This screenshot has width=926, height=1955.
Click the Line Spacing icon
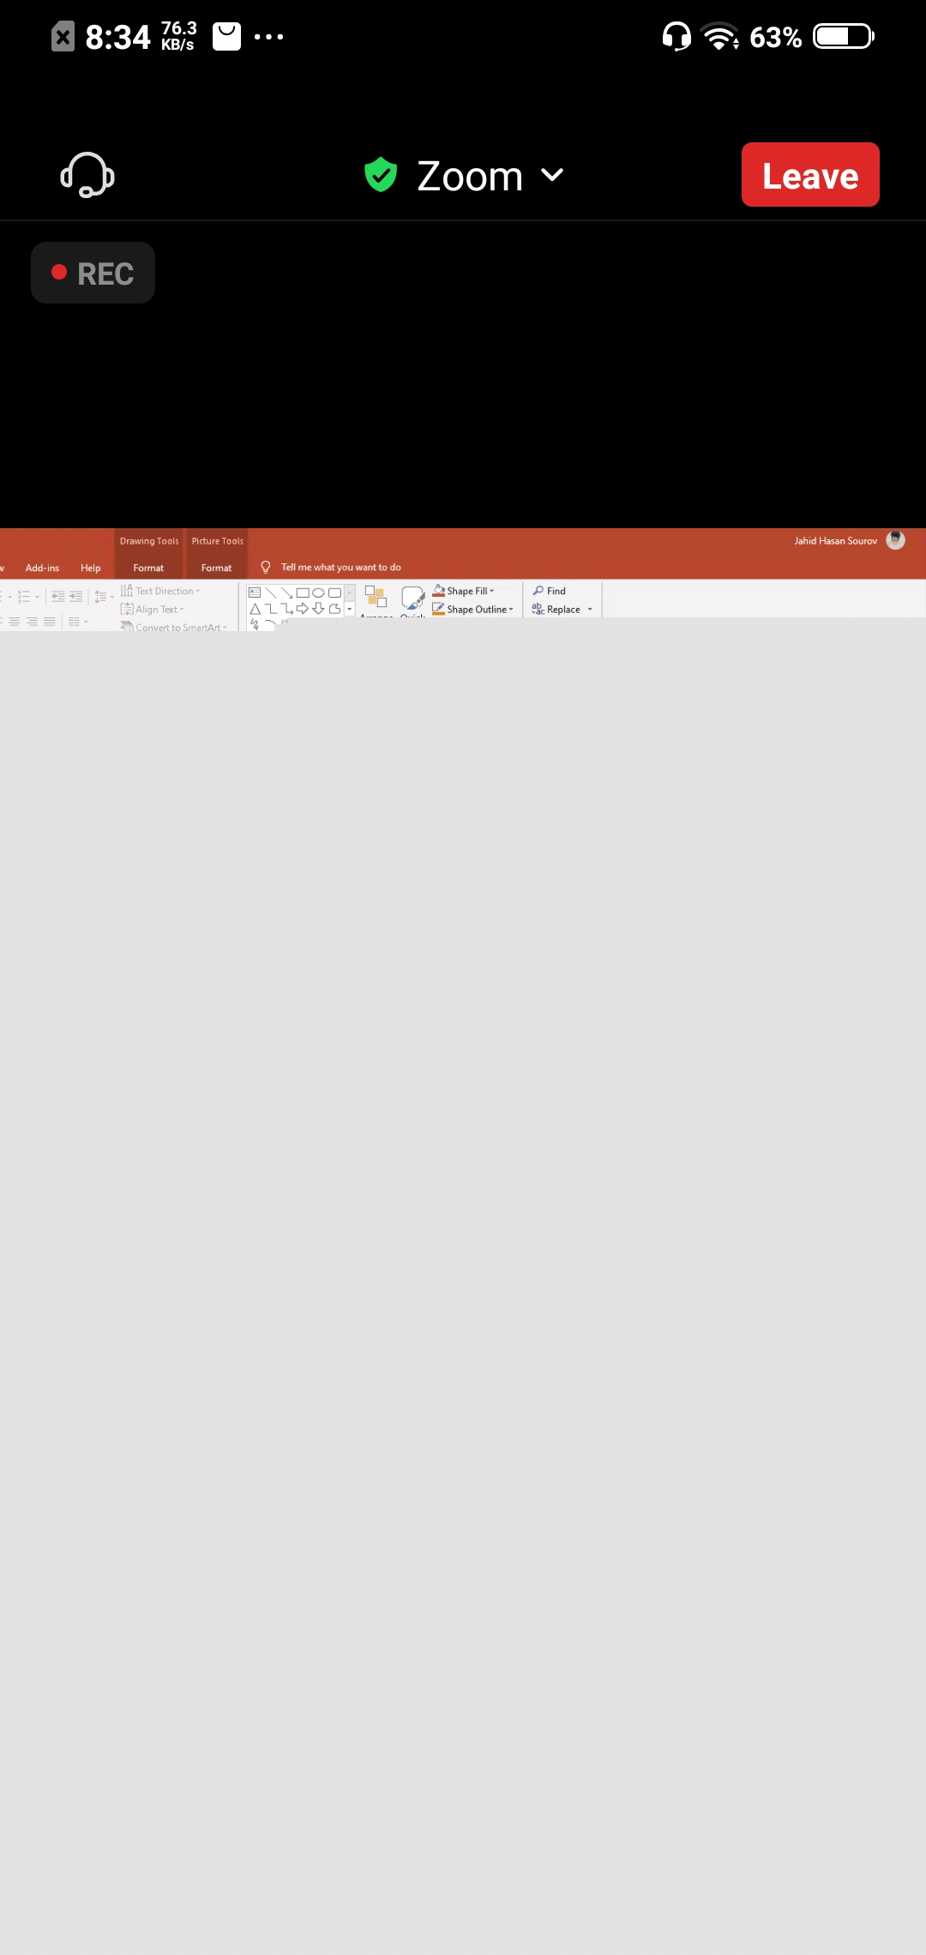click(100, 596)
